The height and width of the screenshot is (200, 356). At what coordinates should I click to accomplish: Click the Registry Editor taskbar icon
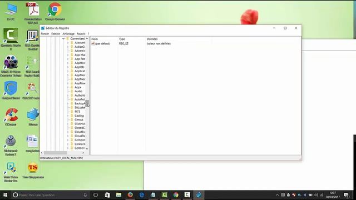[199, 195]
